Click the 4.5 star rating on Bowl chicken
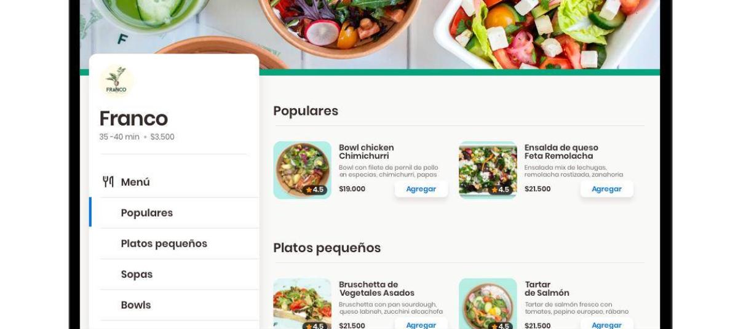This screenshot has height=329, width=738. (314, 189)
